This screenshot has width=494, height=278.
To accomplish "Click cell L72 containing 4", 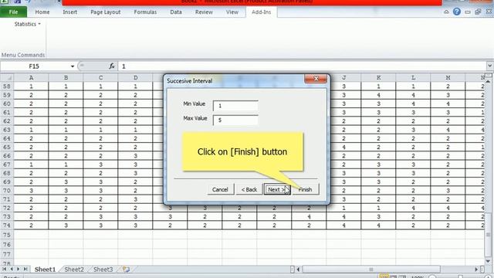I will (413, 208).
